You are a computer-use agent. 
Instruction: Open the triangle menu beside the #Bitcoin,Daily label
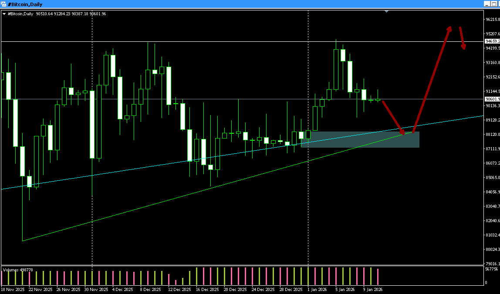pos(4,14)
